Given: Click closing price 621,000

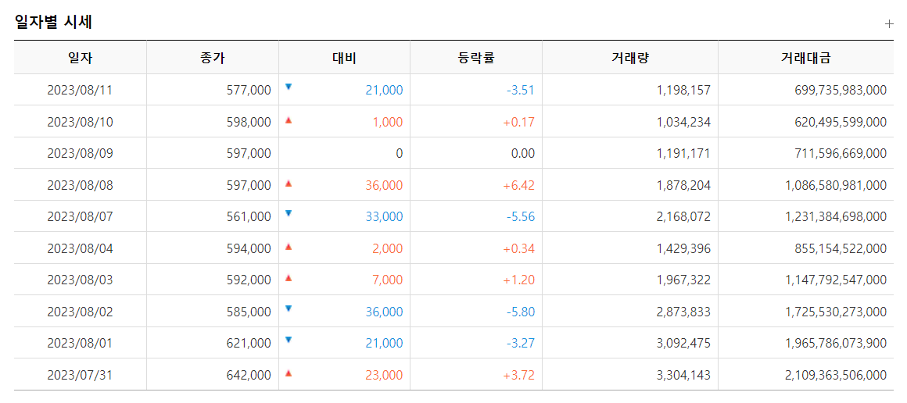Looking at the screenshot, I should (x=249, y=343).
